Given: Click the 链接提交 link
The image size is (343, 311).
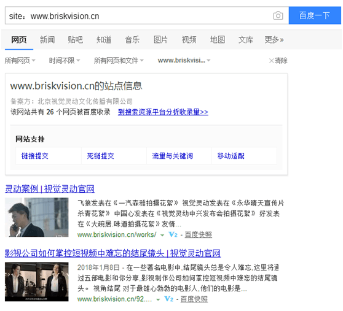Looking at the screenshot, I should tap(35, 156).
